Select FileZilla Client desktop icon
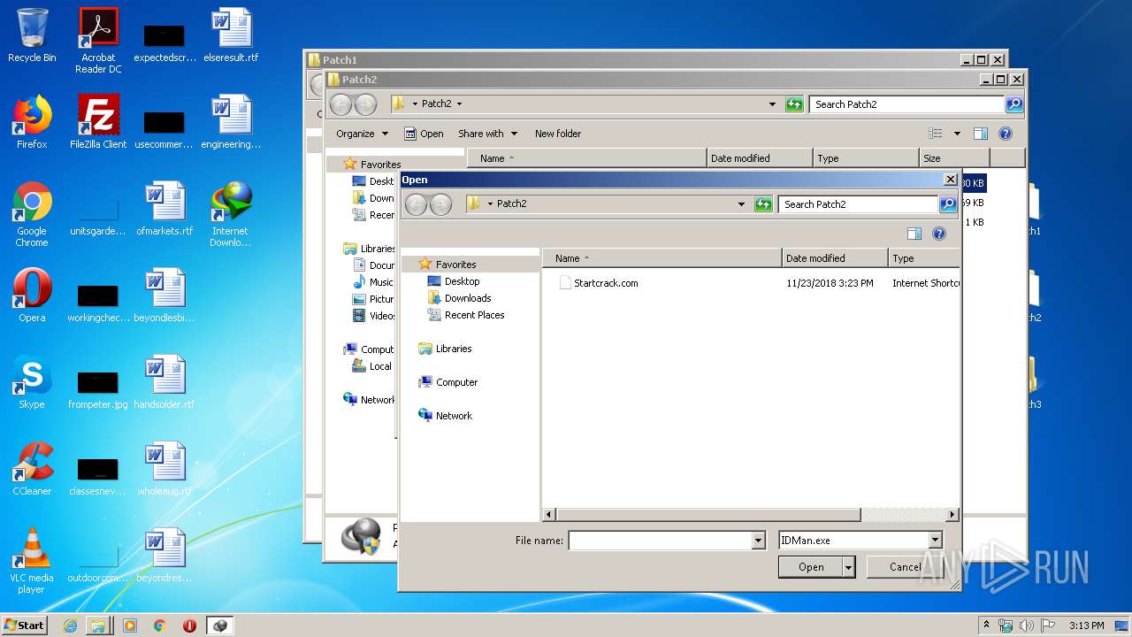Screen dimensions: 1132x637 pyautogui.click(x=98, y=122)
